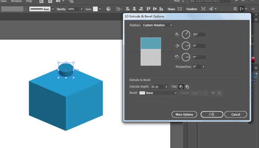Click the Shape label link
Viewport: 259px width, 148px height.
coord(171,9)
